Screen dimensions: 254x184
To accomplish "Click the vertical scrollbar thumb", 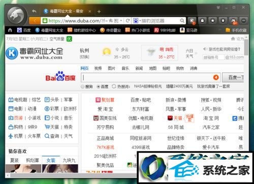I will tap(246, 47).
